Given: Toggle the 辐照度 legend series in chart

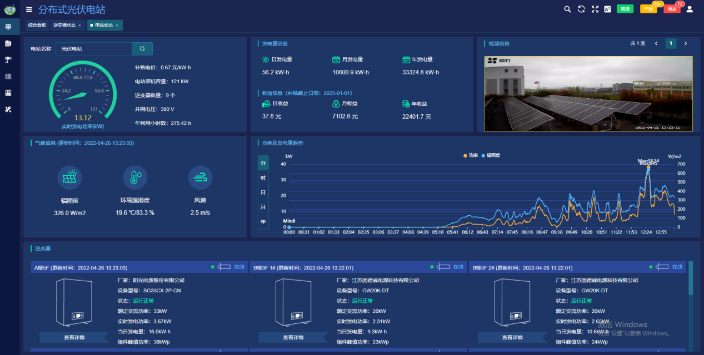Looking at the screenshot, I should [491, 155].
